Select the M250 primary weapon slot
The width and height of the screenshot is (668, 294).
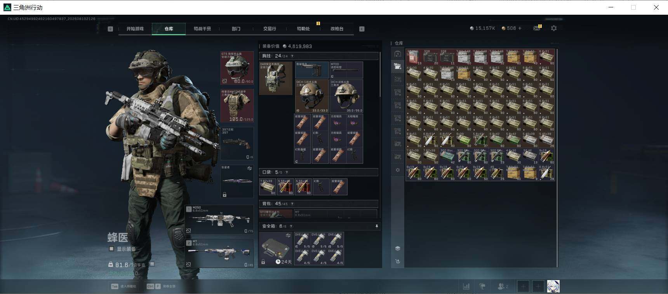point(219,220)
